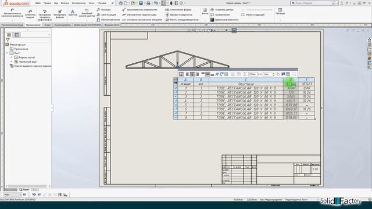
Task: Click the Rebuild traffic light icon
Action: tap(171, 3)
